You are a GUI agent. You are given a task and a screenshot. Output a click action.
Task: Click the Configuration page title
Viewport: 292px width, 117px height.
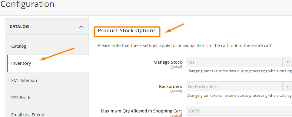27,4
